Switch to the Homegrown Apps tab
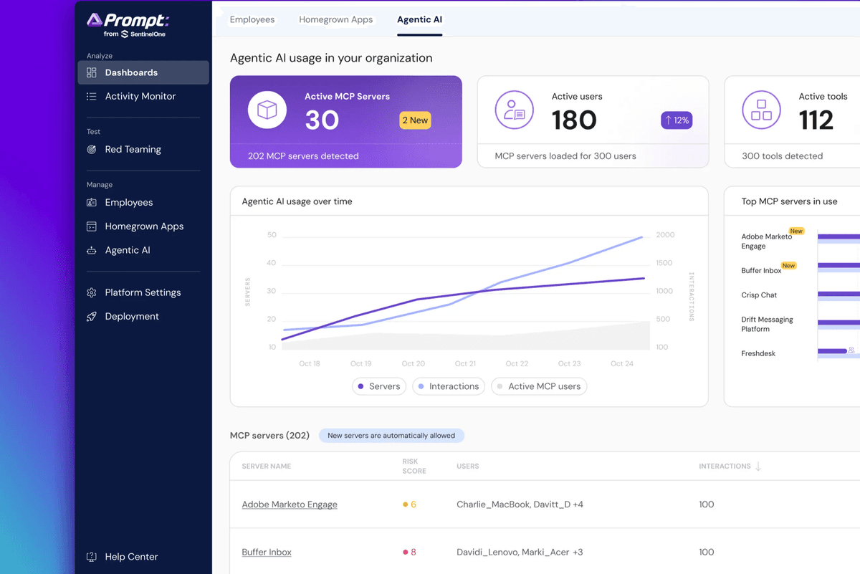This screenshot has height=574, width=860. (336, 19)
